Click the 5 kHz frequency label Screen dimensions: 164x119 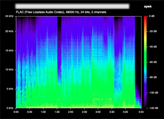[10, 89]
